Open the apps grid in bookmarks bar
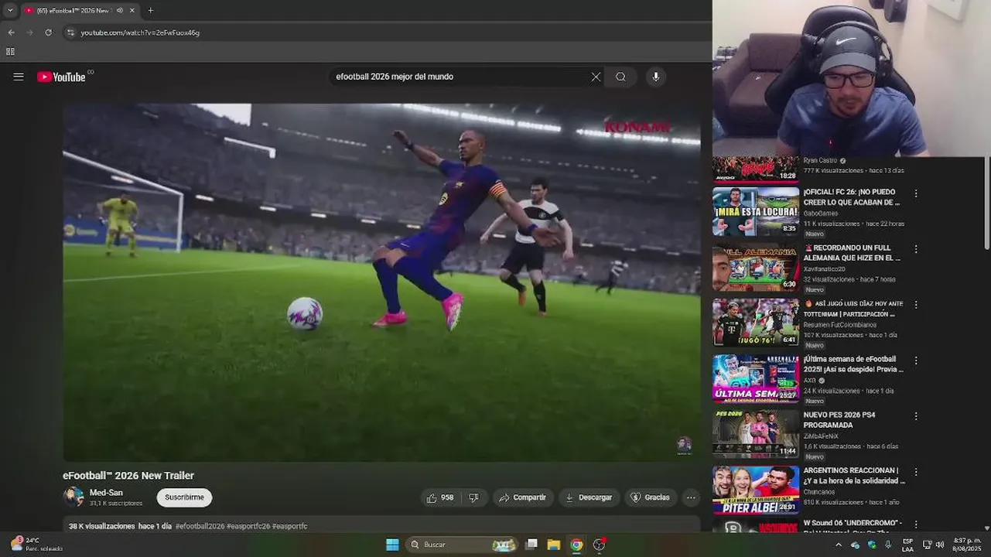 (10, 52)
